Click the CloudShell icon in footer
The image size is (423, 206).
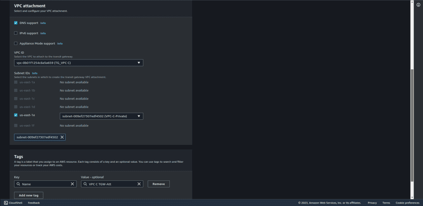click(6, 203)
